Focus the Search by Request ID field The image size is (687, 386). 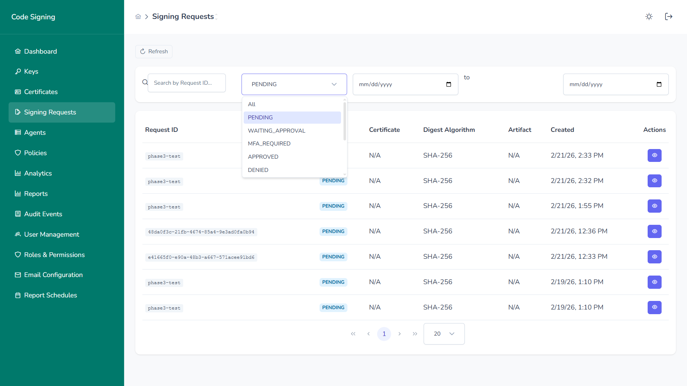(x=186, y=83)
